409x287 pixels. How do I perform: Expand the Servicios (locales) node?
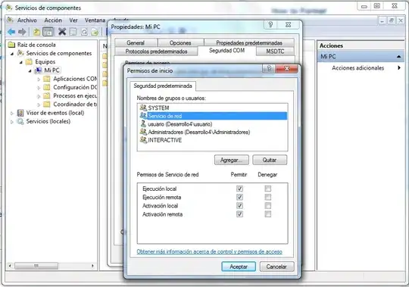pos(12,122)
